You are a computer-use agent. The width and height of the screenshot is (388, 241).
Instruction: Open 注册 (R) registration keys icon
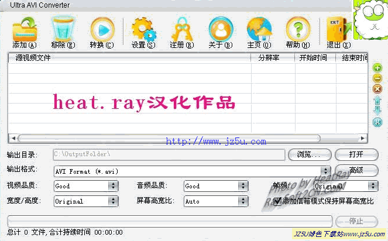[x=182, y=29]
